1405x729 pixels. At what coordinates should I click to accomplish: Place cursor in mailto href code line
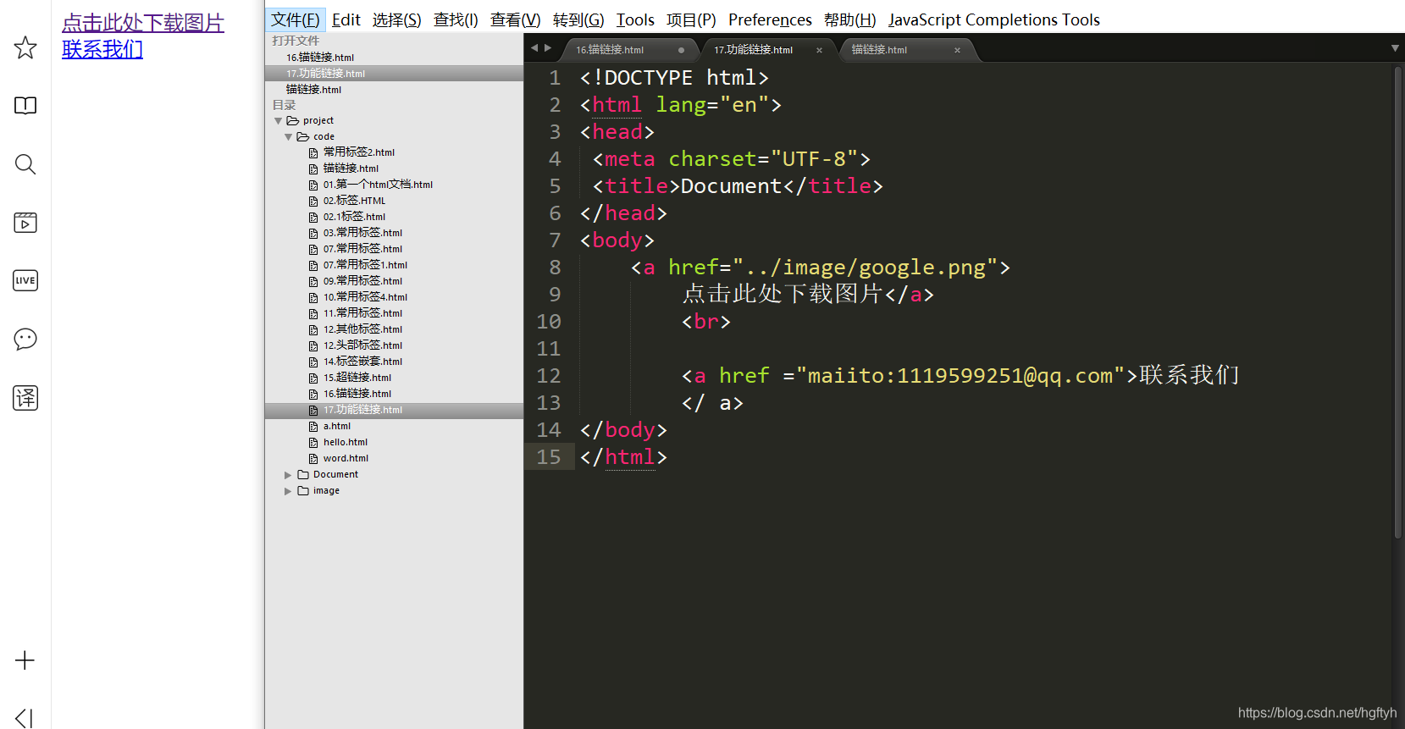click(x=960, y=376)
